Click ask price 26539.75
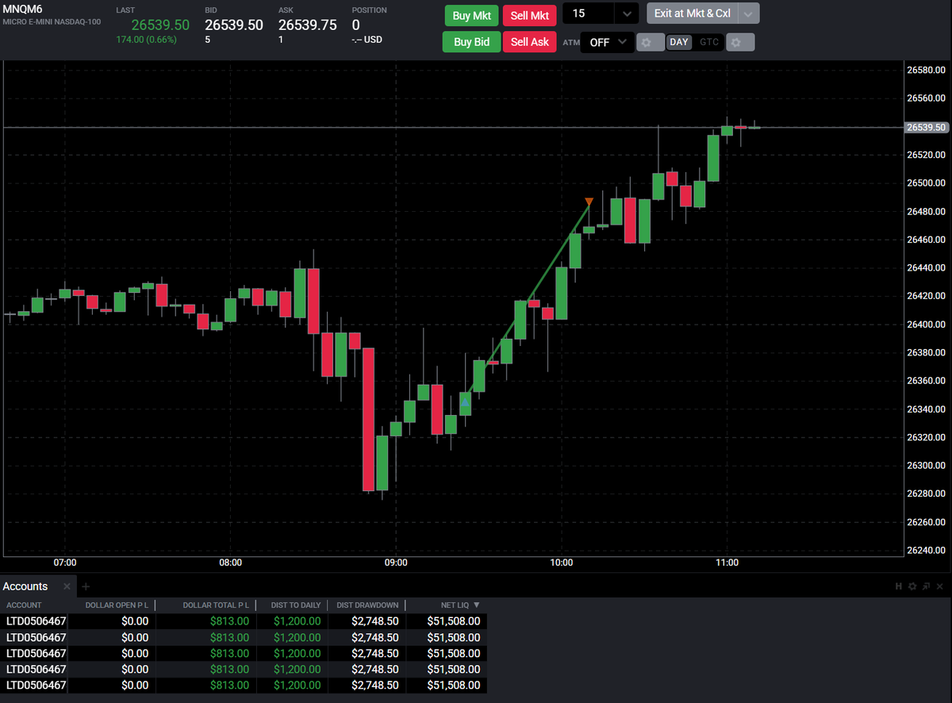 [308, 25]
